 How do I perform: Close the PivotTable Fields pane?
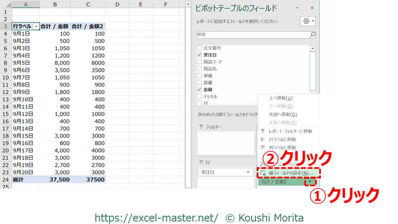click(x=312, y=8)
